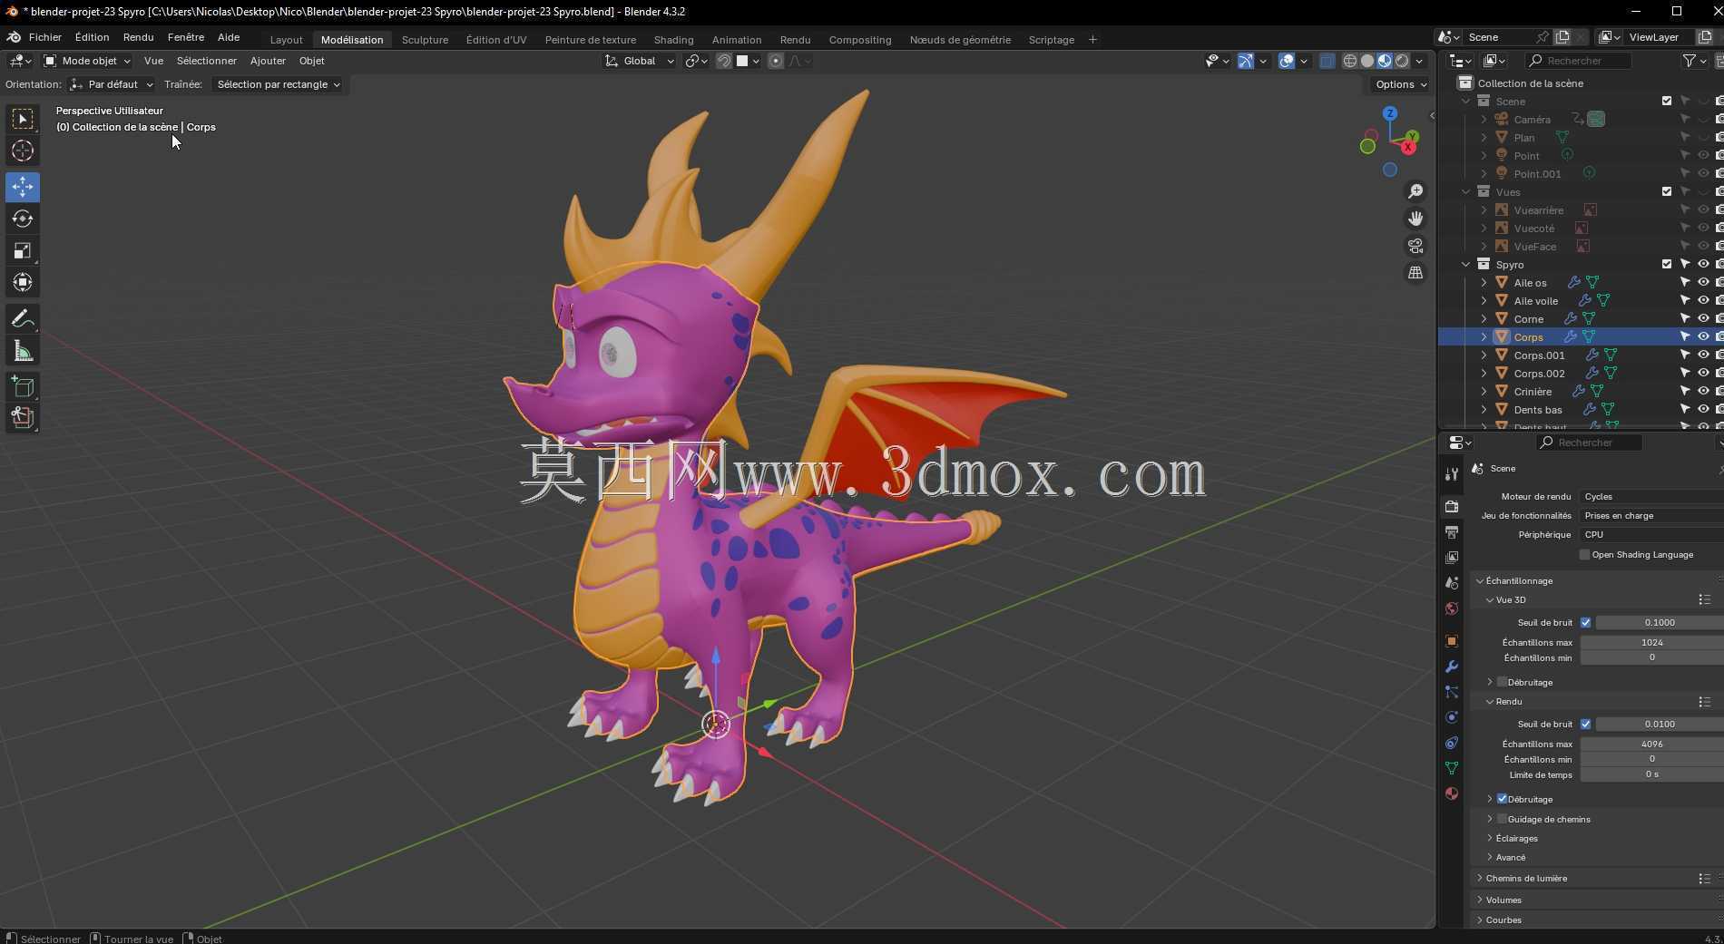Toggle Vue 3D Seuil de bruit checkbox
1724x944 pixels.
tap(1586, 622)
